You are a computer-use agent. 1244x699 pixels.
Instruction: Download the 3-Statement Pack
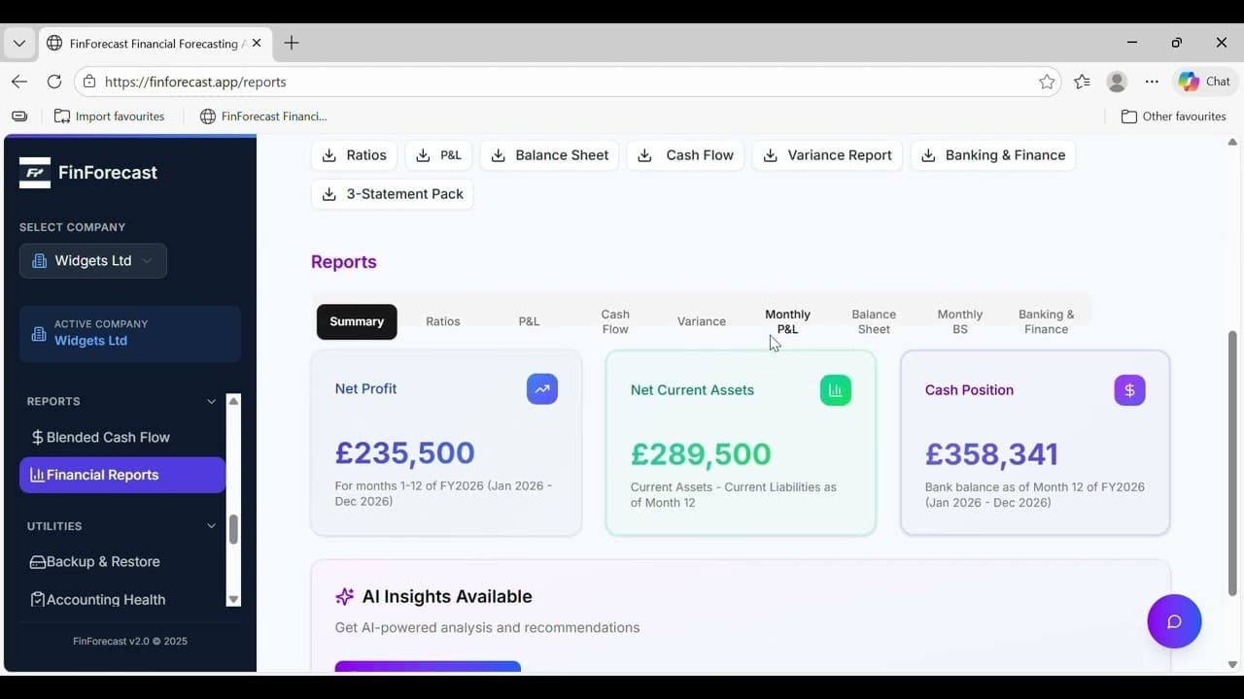pyautogui.click(x=393, y=194)
